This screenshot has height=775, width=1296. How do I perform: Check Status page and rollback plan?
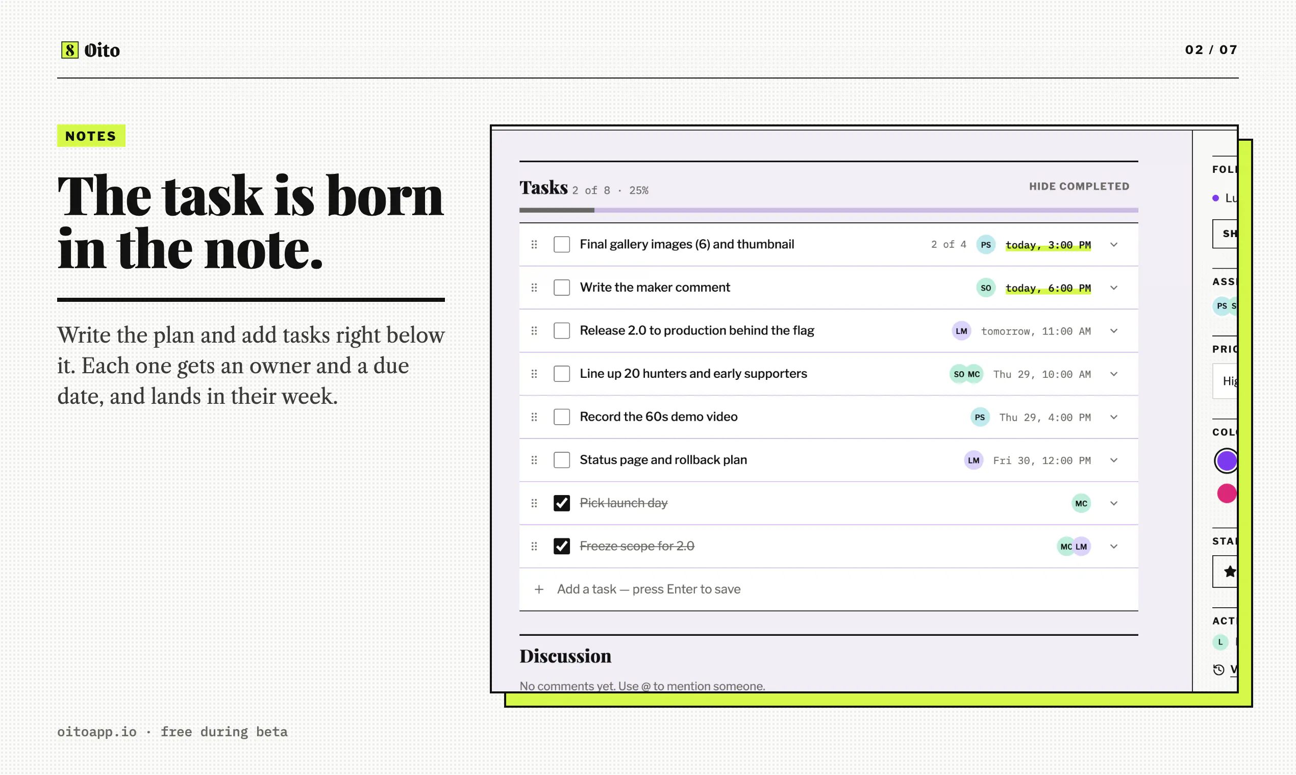coord(562,460)
